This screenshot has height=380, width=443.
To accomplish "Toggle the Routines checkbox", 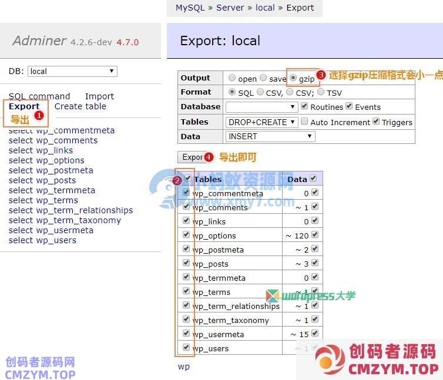I will [304, 106].
